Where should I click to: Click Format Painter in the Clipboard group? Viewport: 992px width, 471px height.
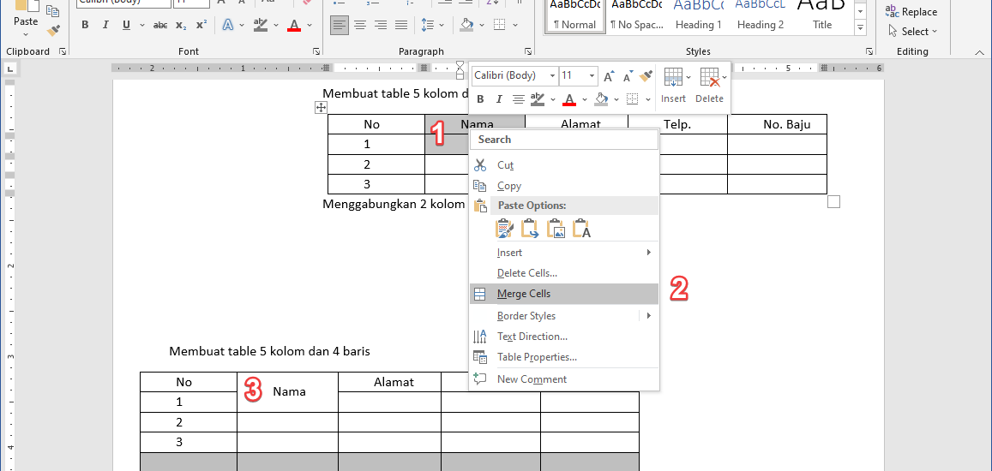tap(53, 30)
